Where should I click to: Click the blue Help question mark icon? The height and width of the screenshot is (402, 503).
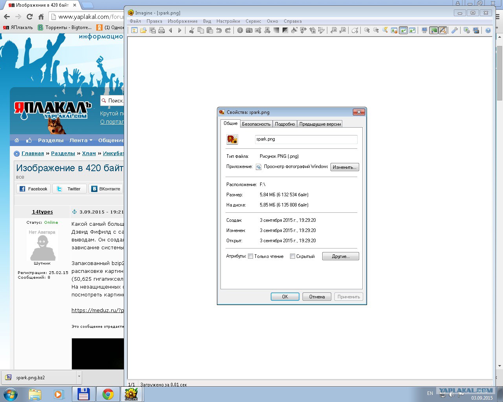pyautogui.click(x=488, y=30)
